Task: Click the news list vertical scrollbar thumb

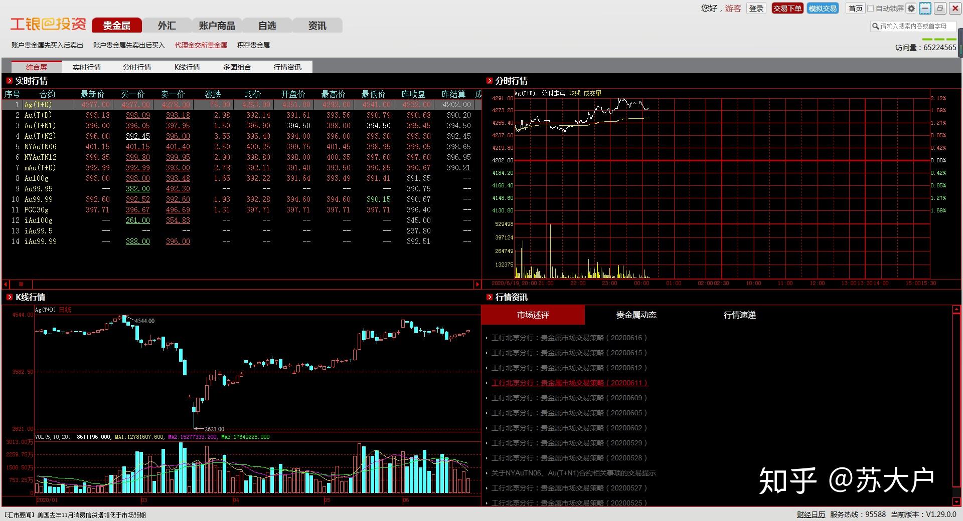Action: (956, 401)
